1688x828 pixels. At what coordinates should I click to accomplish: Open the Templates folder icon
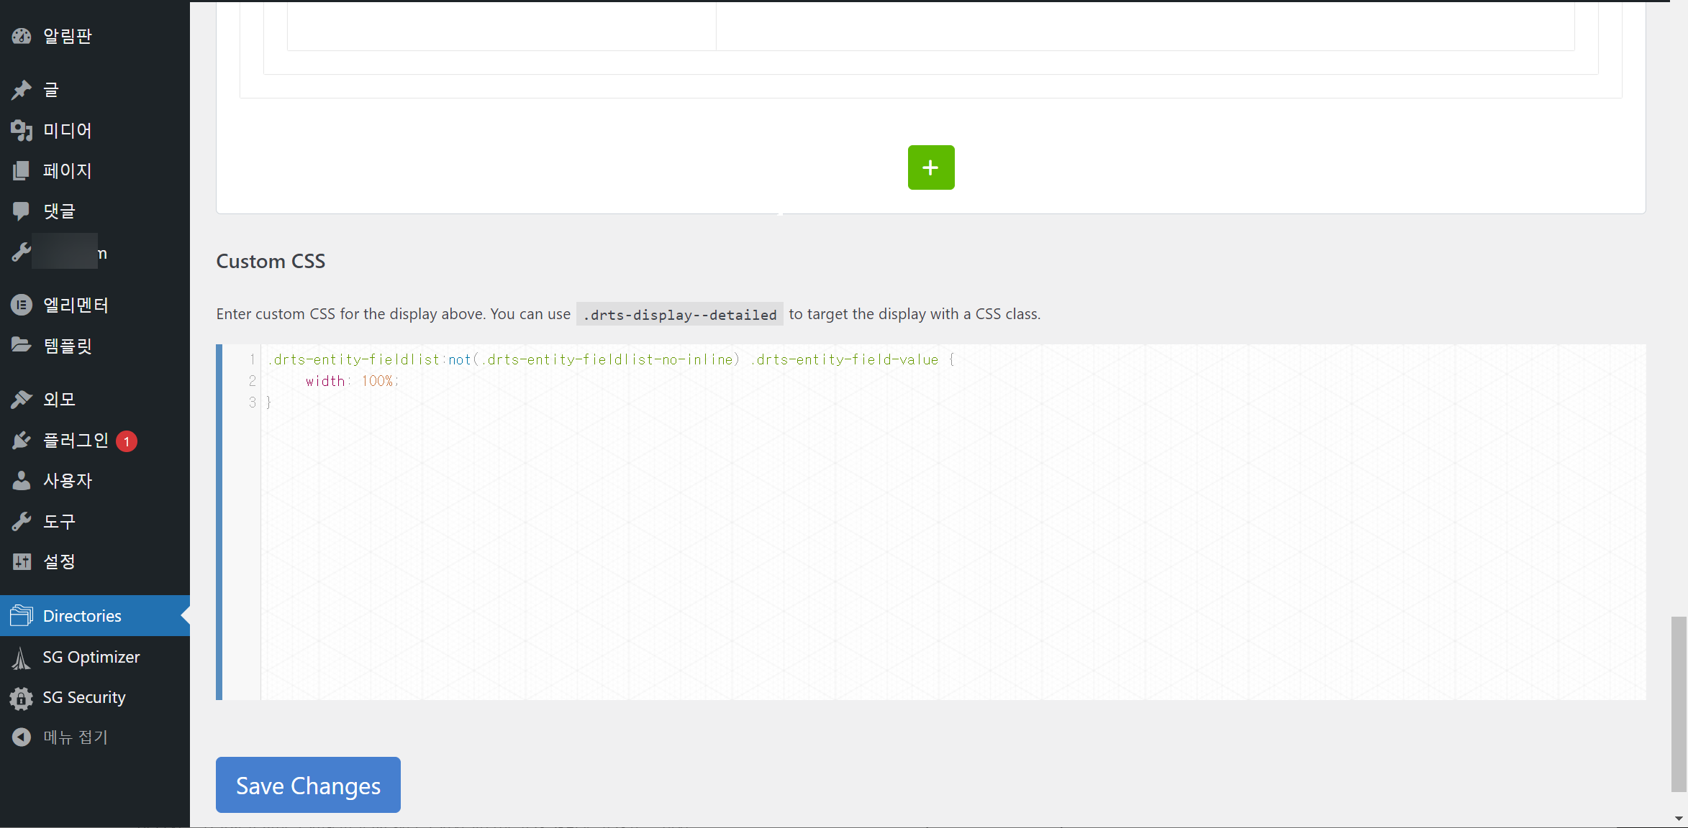(x=22, y=346)
